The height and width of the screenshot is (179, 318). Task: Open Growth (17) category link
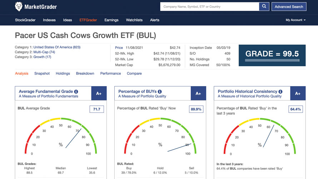point(42,57)
